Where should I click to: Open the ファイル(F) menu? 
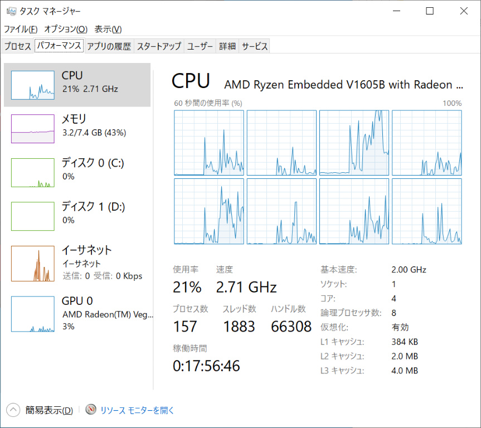coord(21,29)
